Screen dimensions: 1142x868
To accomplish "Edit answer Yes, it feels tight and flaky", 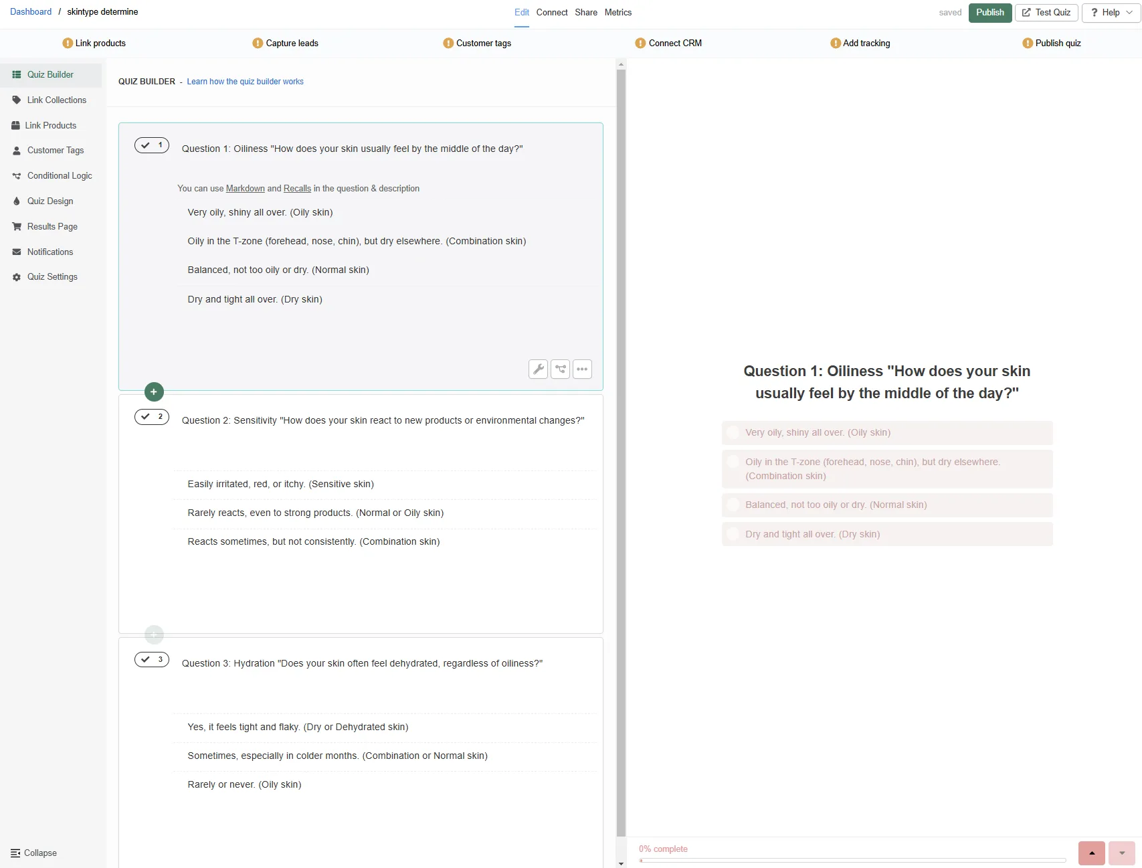I will pyautogui.click(x=298, y=727).
